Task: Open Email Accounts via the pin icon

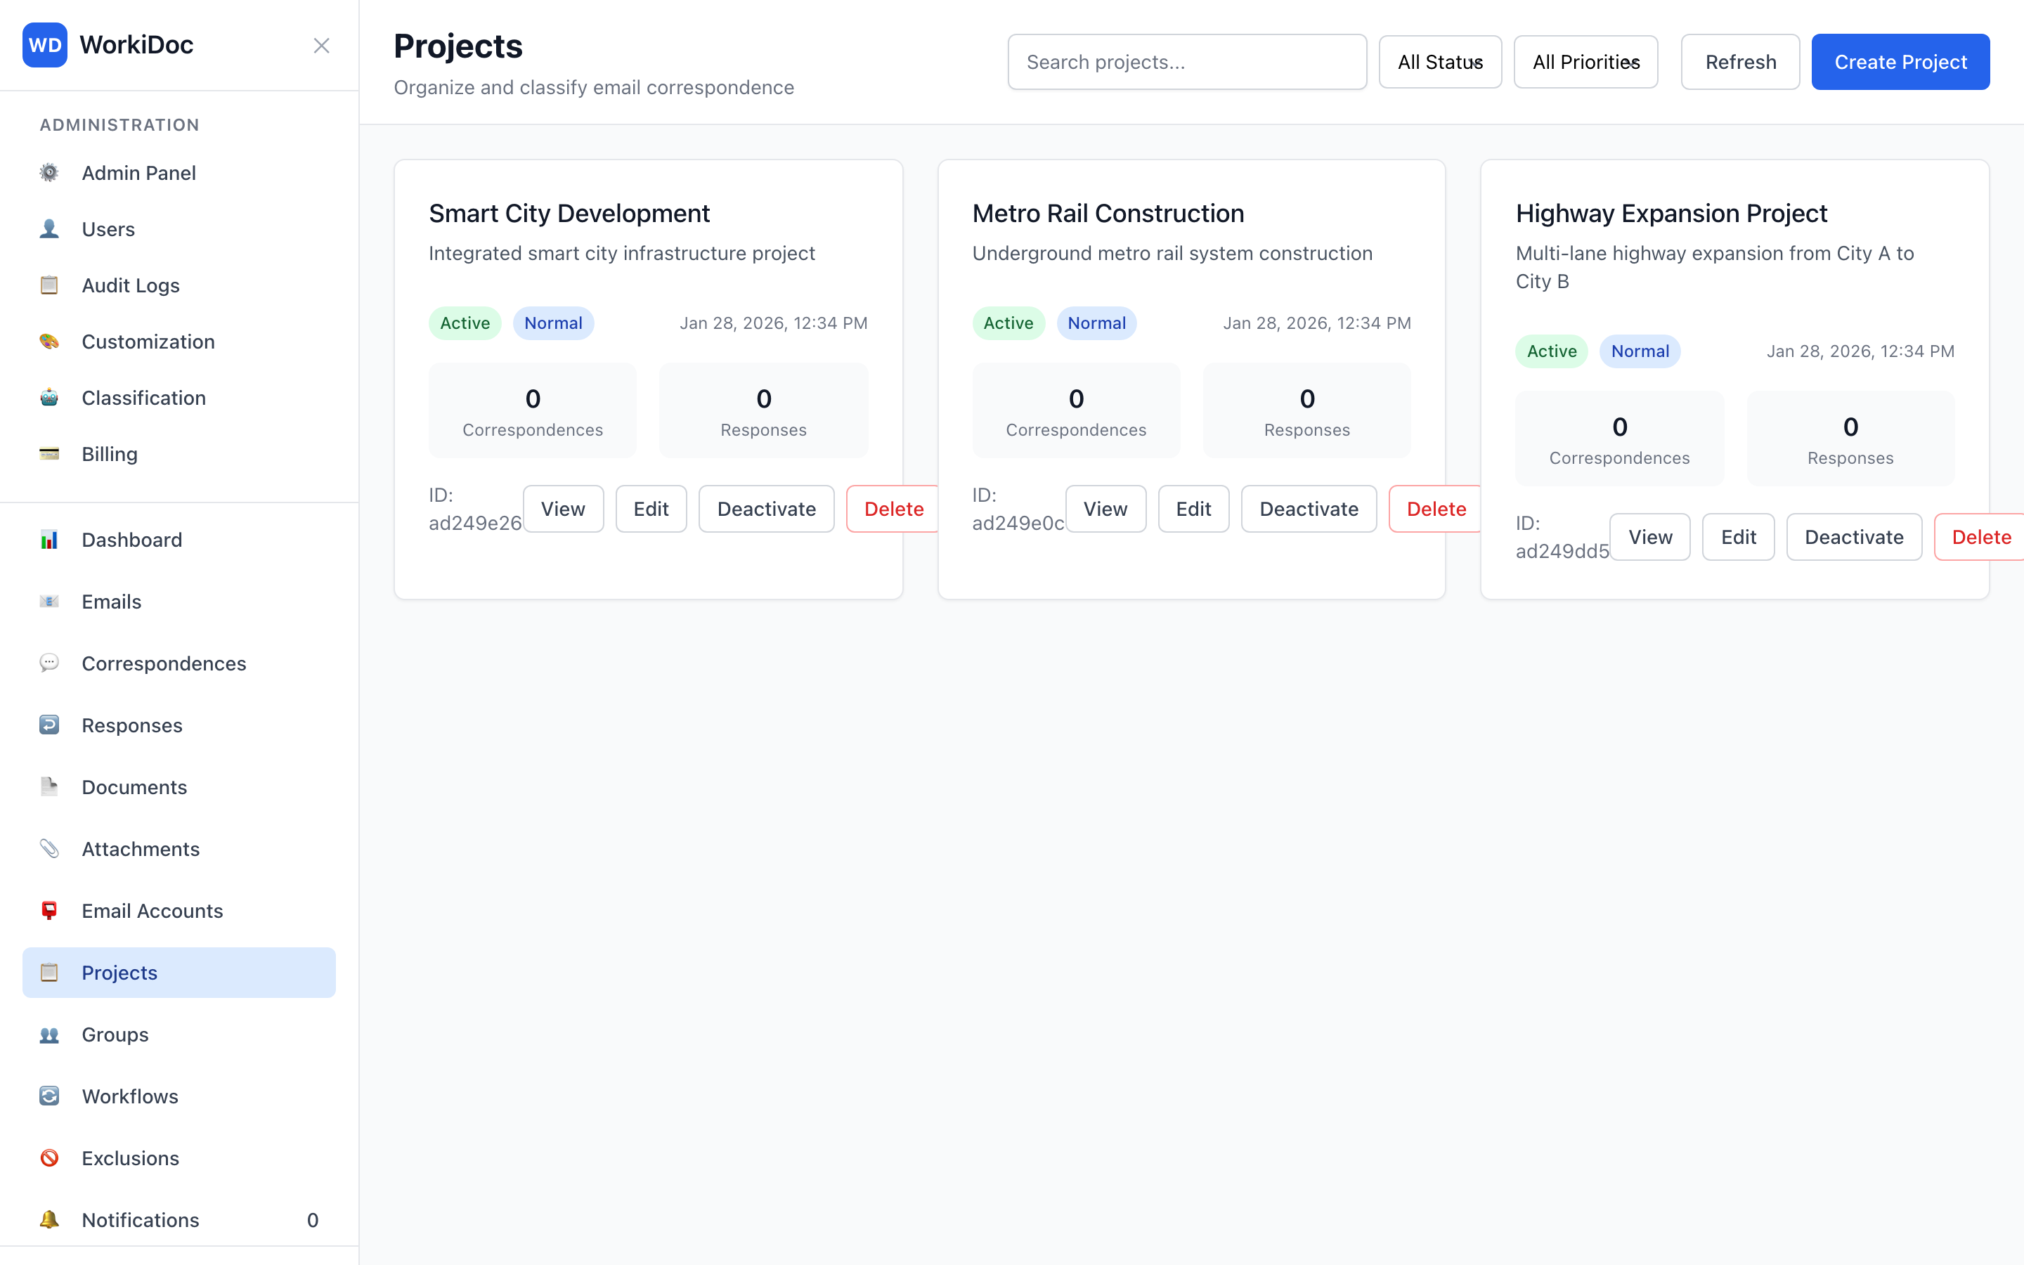Action: (x=50, y=910)
